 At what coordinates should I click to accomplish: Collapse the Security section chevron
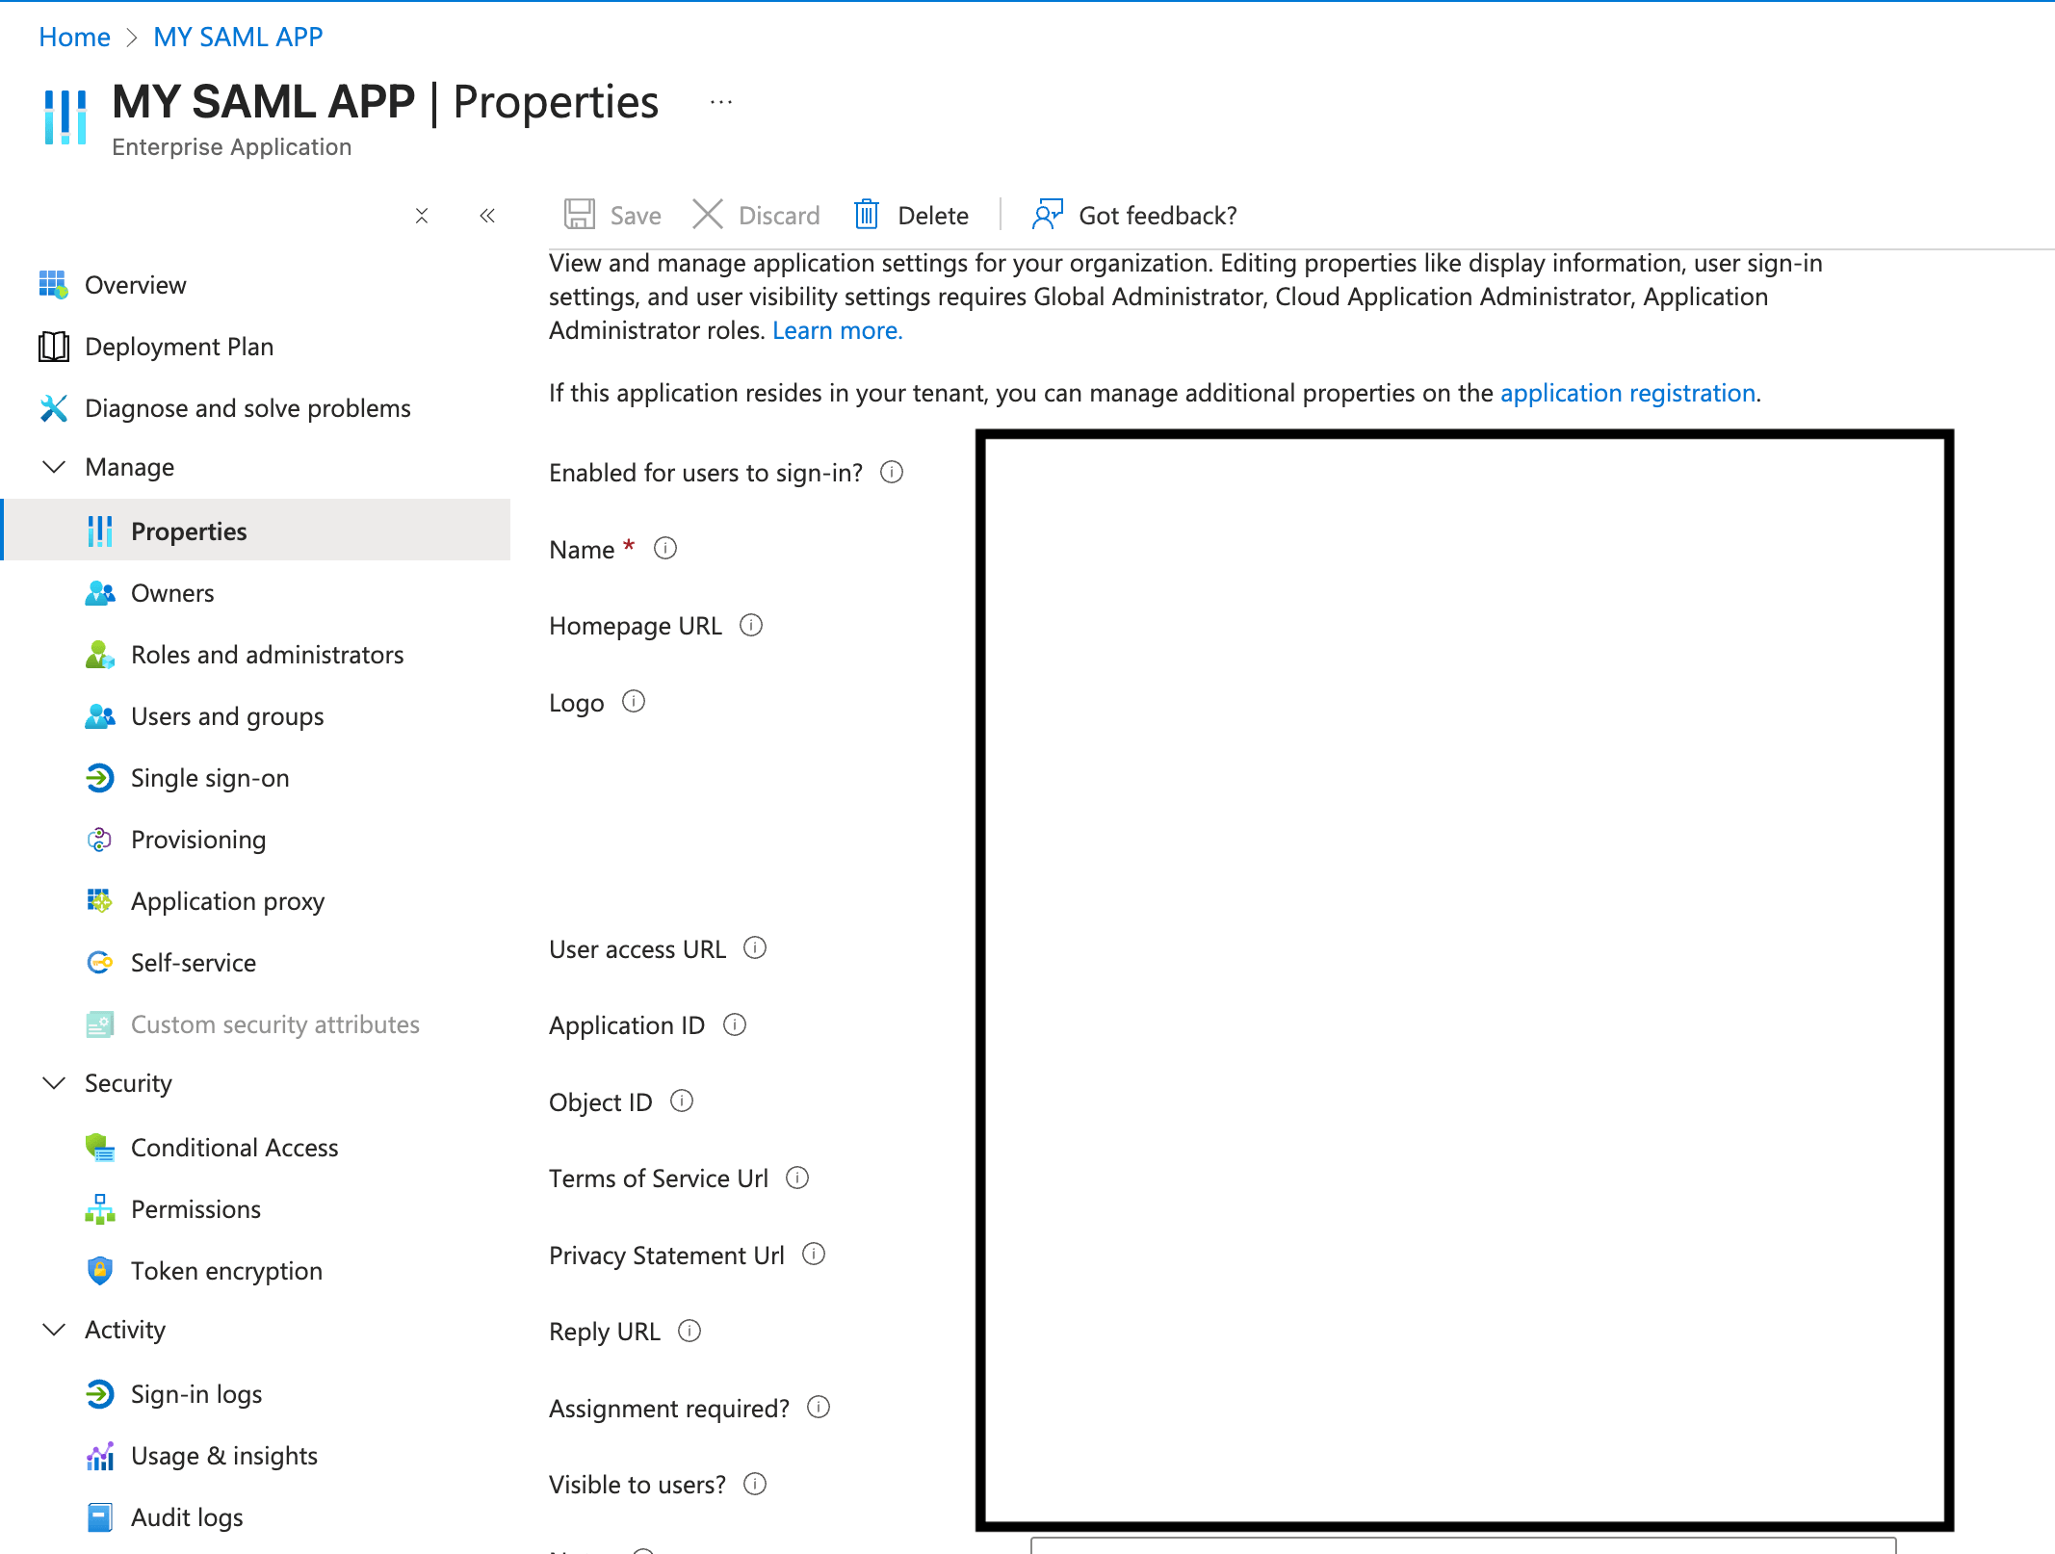55,1083
